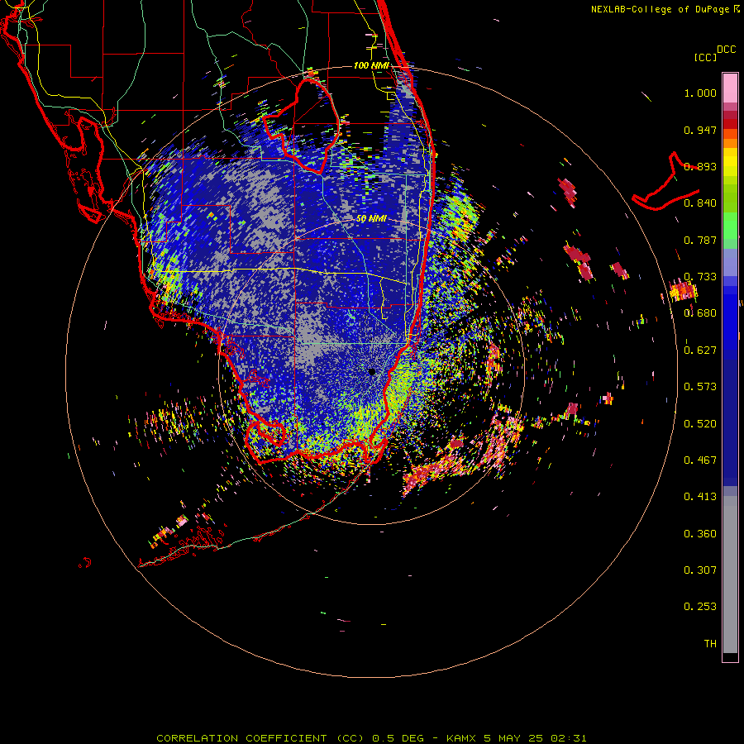Click the [CC] units label

tap(705, 57)
